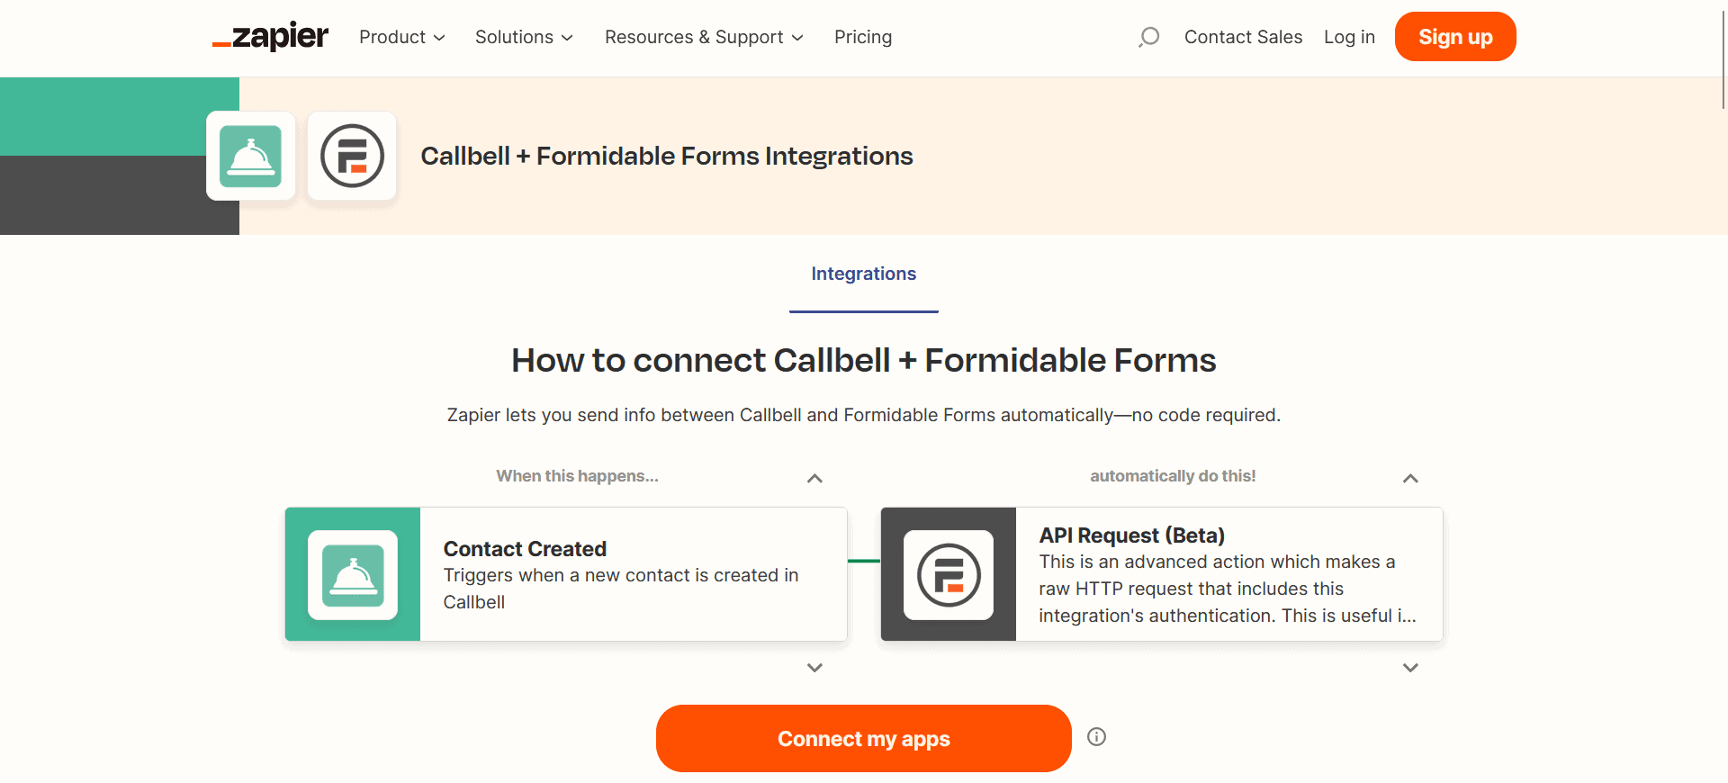The width and height of the screenshot is (1728, 783).
Task: Click the Formidable Forms app icon in the header
Action: (352, 157)
